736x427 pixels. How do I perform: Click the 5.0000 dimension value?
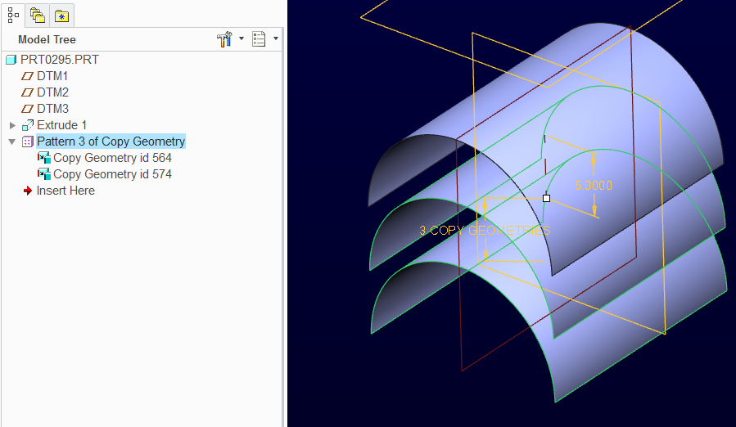[x=594, y=186]
